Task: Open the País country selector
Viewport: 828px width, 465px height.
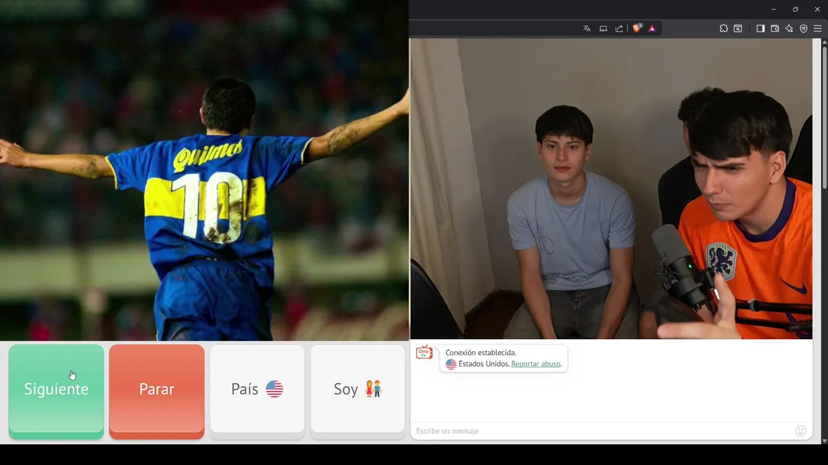Action: 257,391
